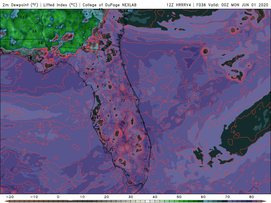The height and width of the screenshot is (203, 271).
Task: Select the 'College of DuPage NEXLAB' text
Action: click(x=109, y=5)
